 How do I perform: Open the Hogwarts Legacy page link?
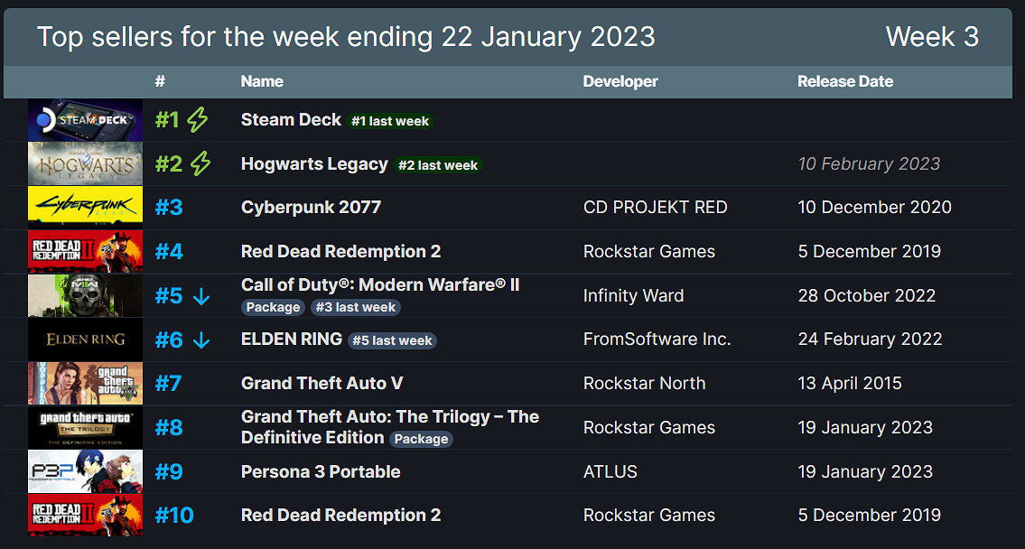[314, 163]
